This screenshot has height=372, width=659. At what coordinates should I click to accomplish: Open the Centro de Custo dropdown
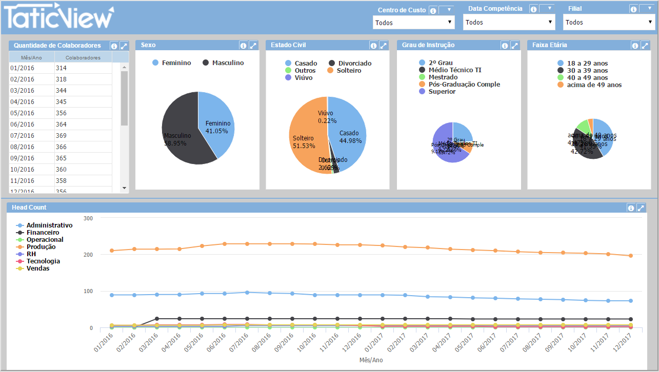(413, 23)
